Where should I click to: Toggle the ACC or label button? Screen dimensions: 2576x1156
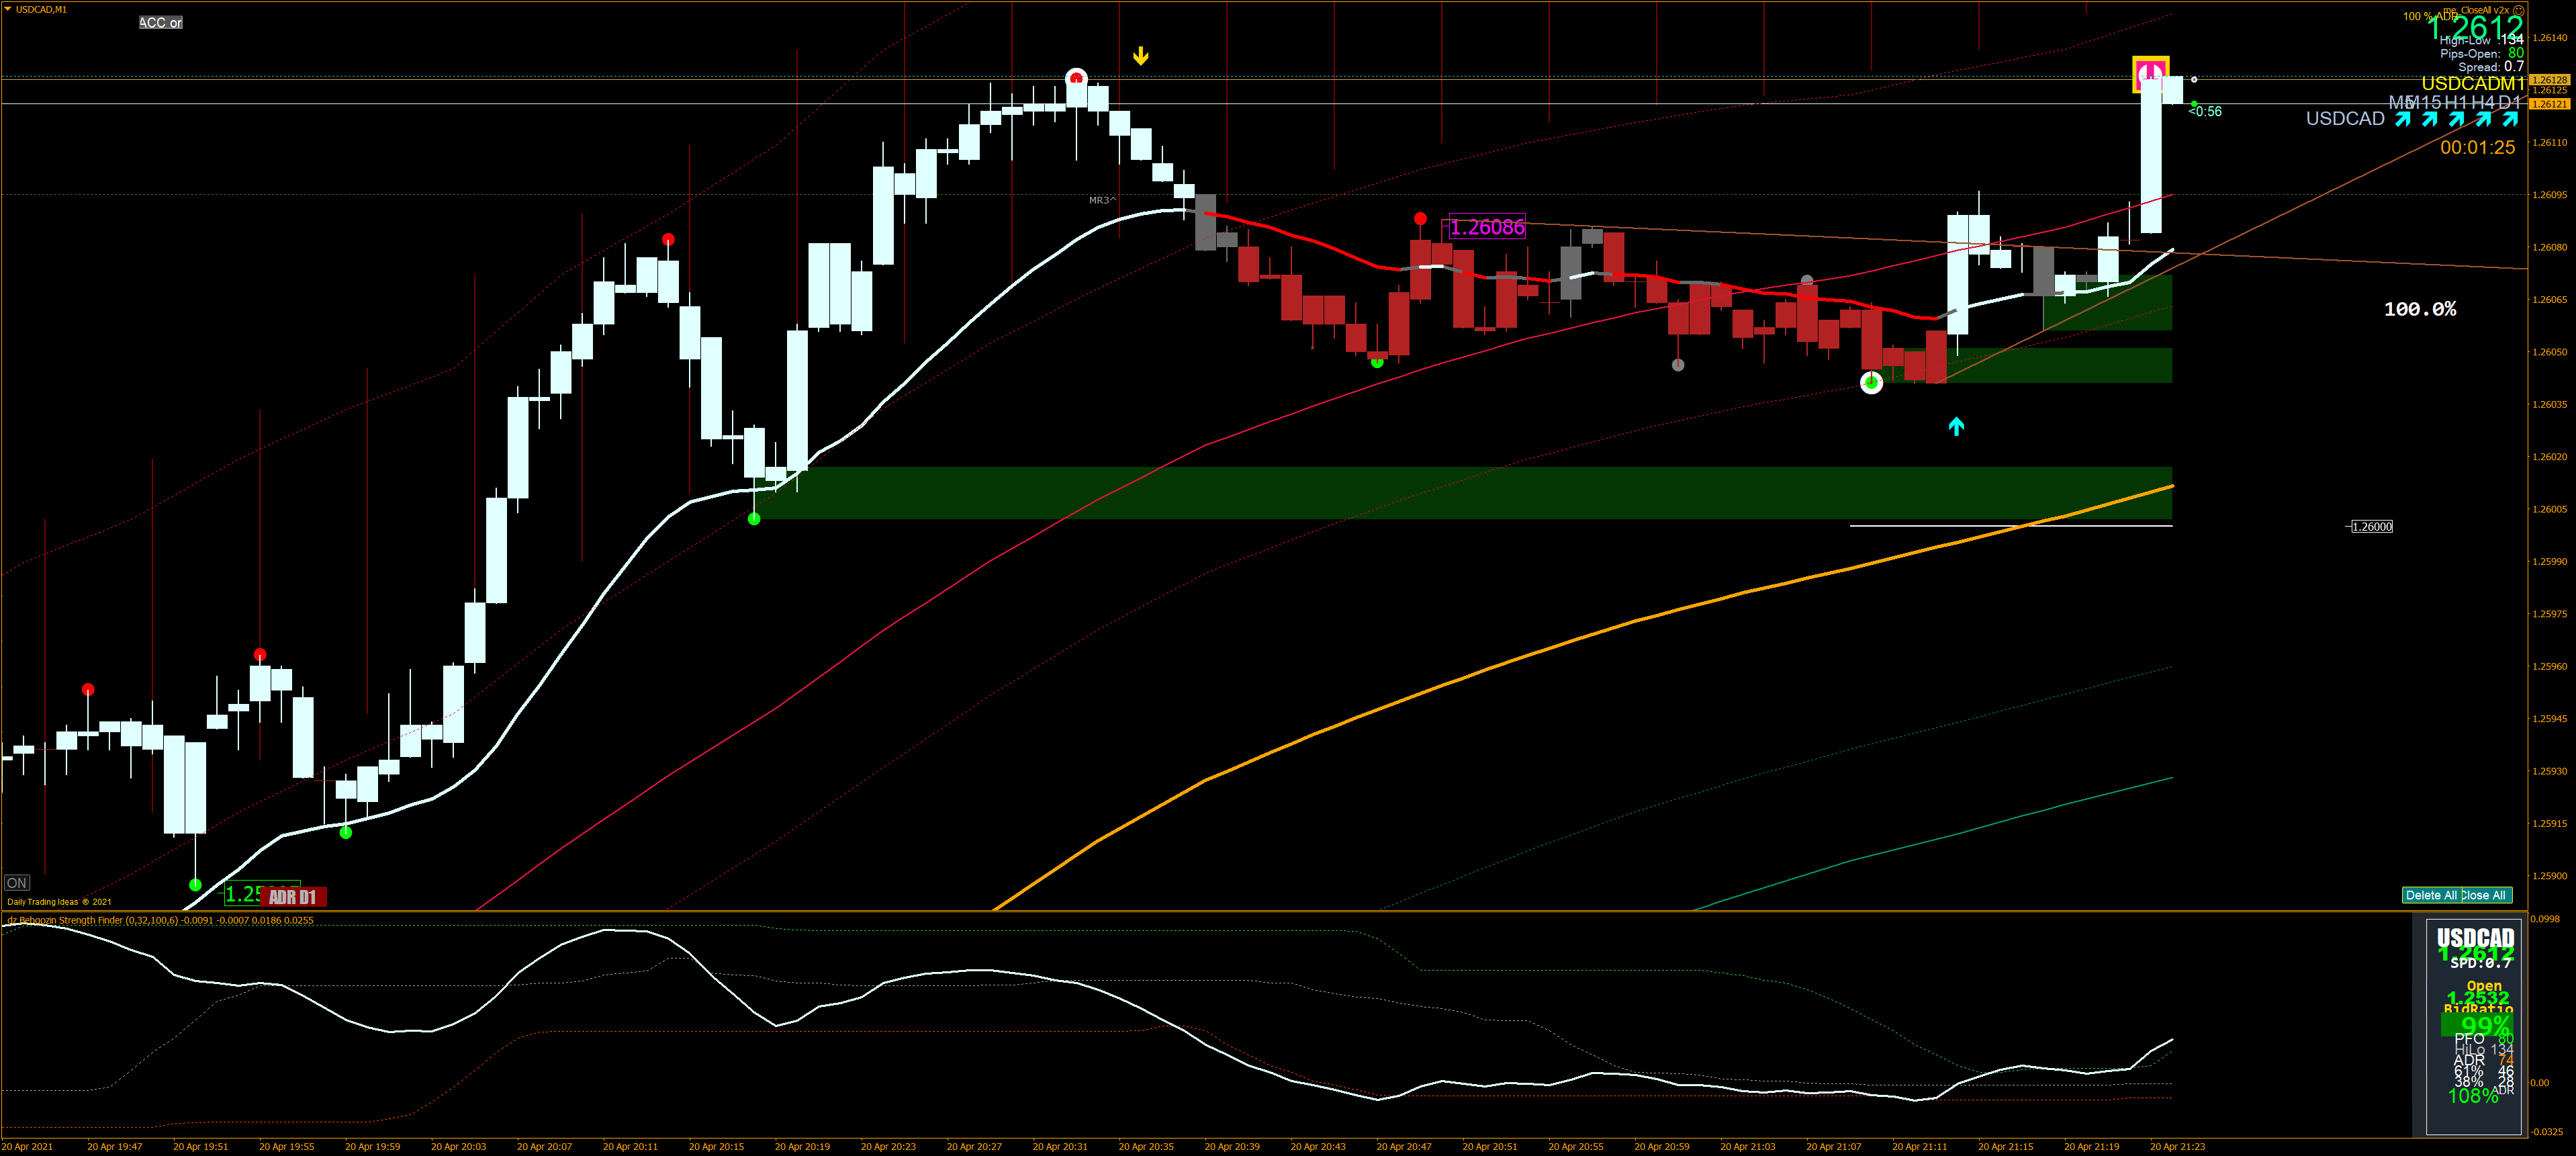160,22
